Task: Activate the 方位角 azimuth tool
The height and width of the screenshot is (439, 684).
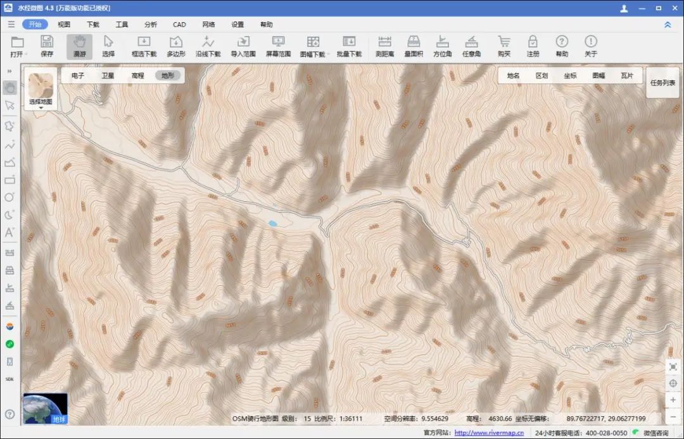Action: pos(442,47)
